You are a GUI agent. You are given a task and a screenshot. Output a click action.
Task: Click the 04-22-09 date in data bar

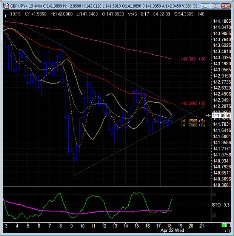162,14
